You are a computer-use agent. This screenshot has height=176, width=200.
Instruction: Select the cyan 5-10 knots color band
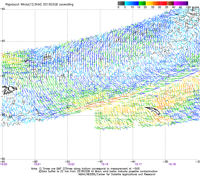128,3
